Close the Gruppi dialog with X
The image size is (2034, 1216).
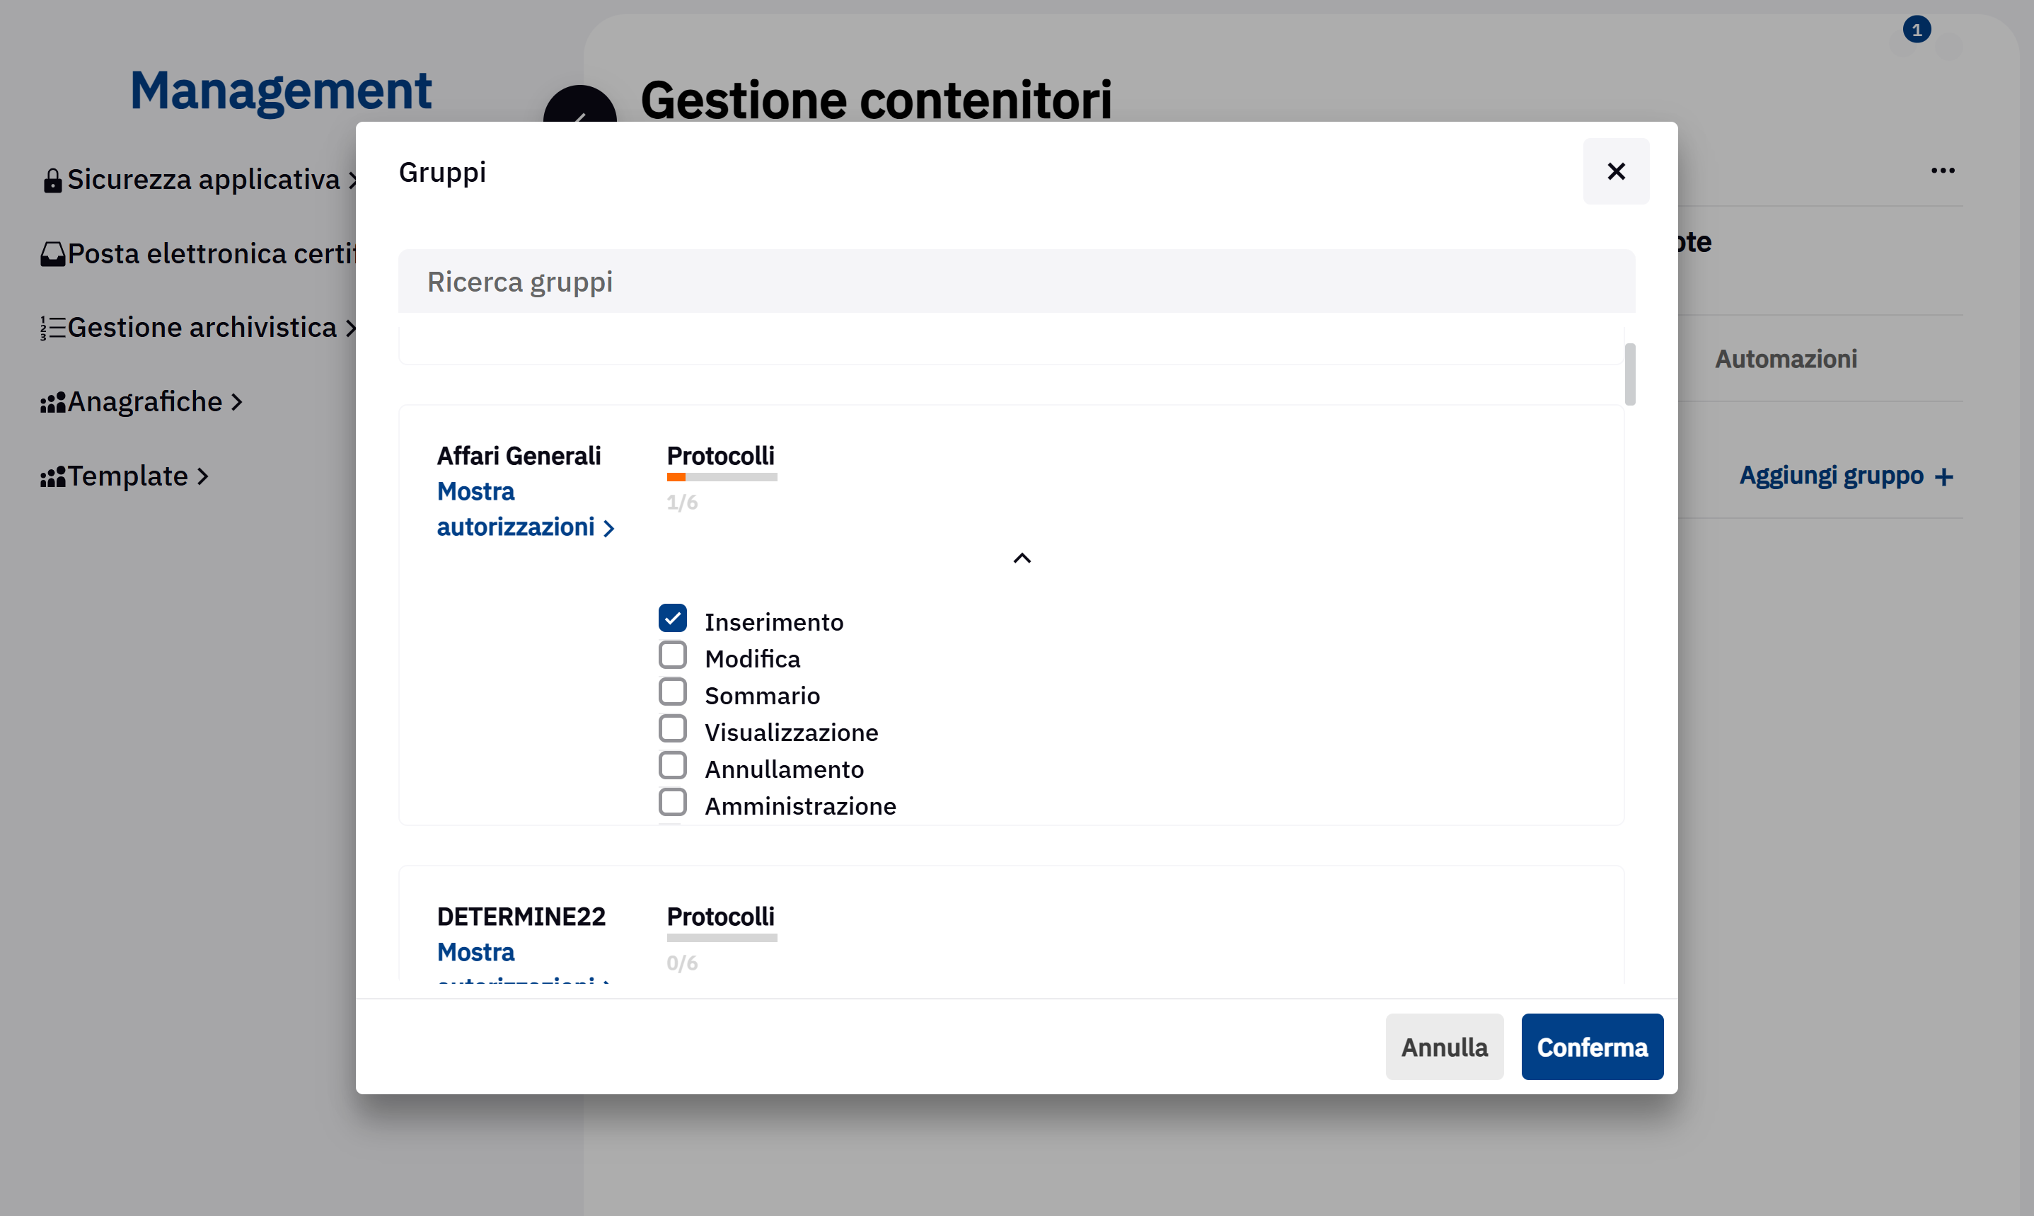click(x=1616, y=171)
